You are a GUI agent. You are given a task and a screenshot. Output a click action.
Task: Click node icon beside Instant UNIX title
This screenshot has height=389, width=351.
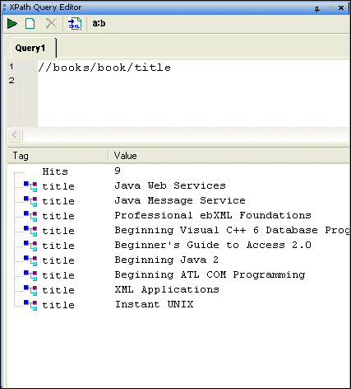point(30,305)
